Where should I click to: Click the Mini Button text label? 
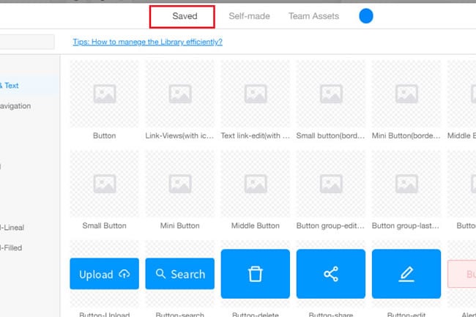pyautogui.click(x=179, y=225)
